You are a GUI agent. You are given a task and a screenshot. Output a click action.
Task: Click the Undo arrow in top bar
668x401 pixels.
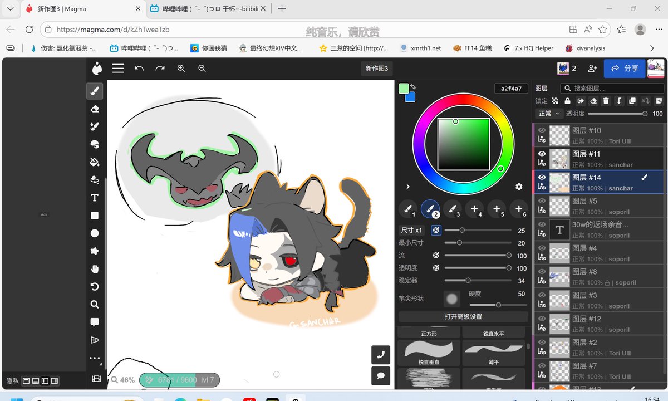(139, 69)
